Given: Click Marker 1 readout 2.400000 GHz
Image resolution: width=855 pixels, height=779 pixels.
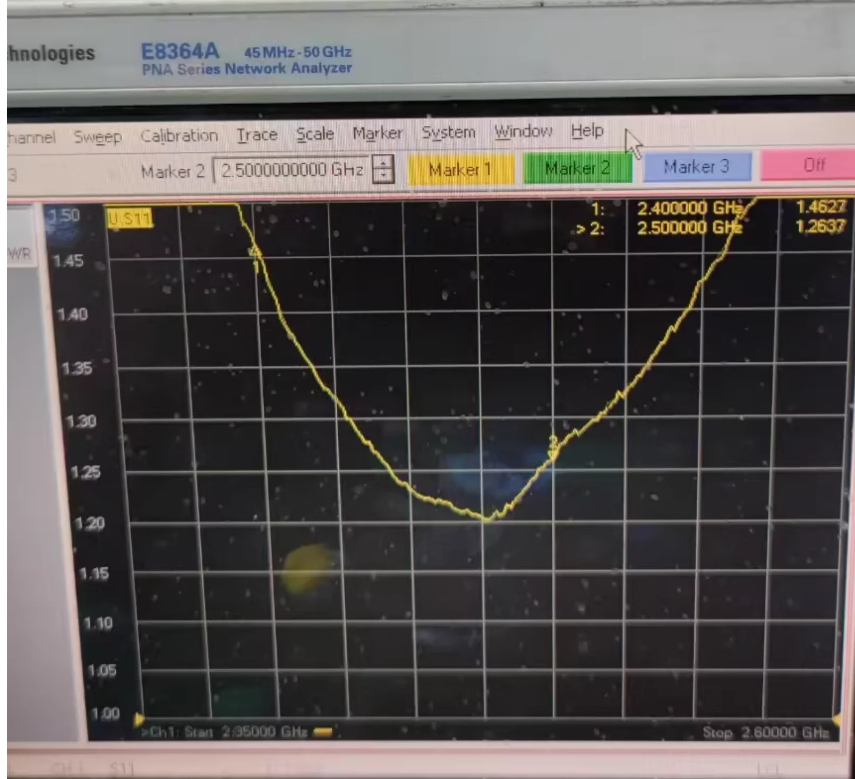Looking at the screenshot, I should [690, 208].
